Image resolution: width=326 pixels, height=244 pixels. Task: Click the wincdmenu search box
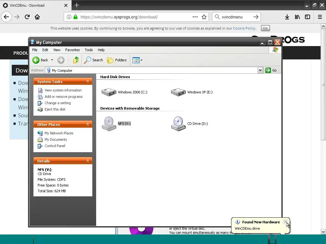point(236,17)
